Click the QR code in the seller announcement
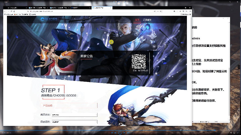 point(138,62)
